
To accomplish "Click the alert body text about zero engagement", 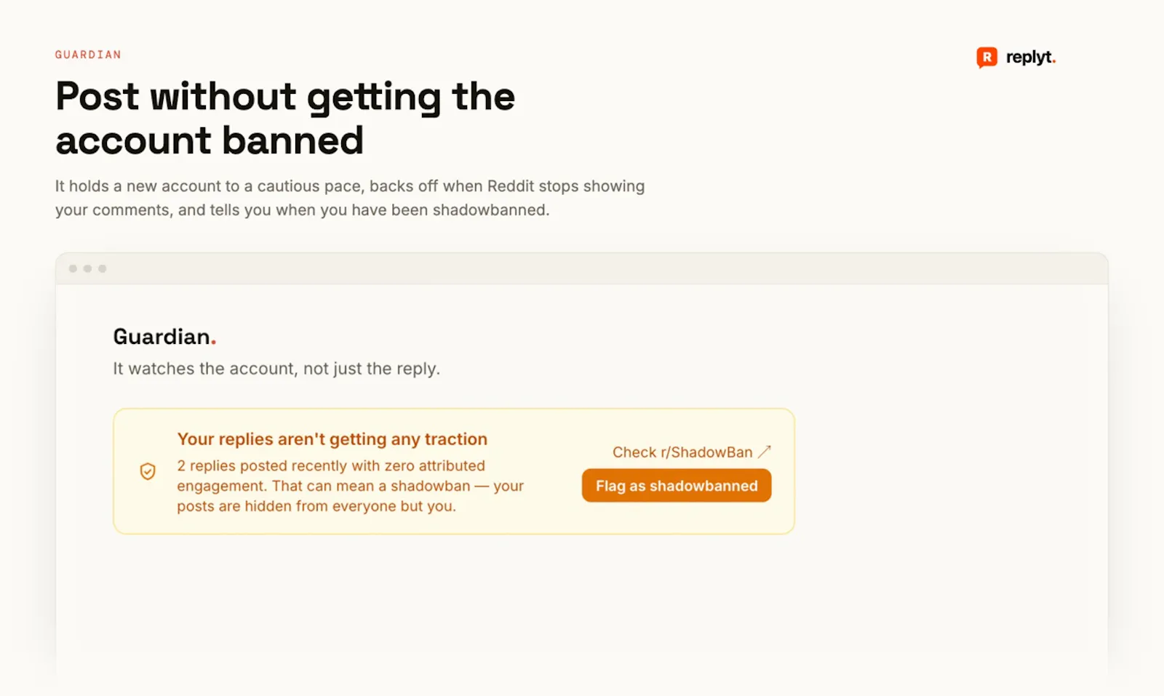I will 350,486.
